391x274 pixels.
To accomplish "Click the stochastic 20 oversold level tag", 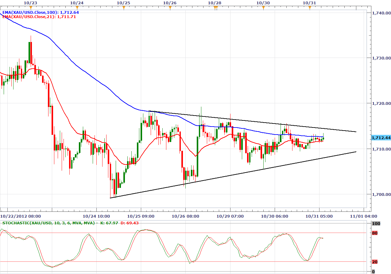I will click(374, 262).
